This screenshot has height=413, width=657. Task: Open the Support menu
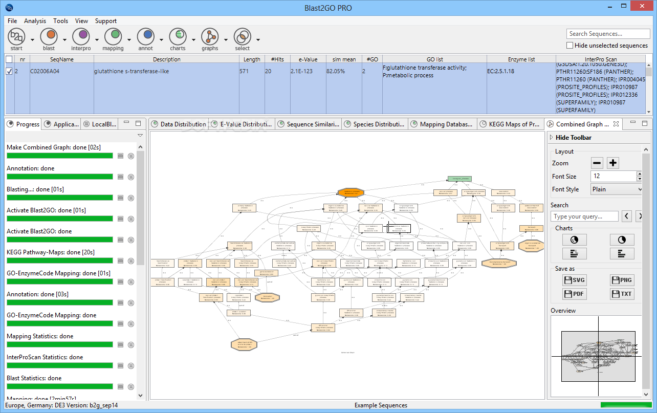tap(106, 21)
